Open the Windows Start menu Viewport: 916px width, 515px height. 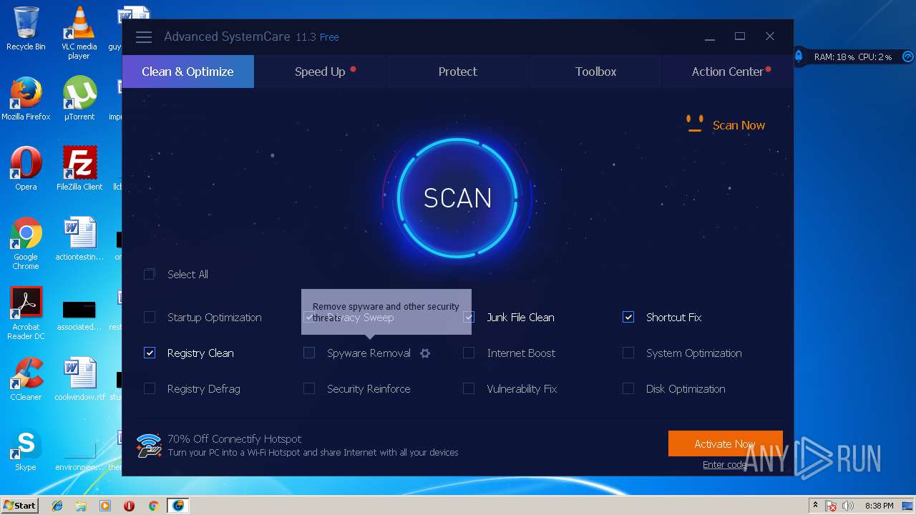(x=19, y=505)
